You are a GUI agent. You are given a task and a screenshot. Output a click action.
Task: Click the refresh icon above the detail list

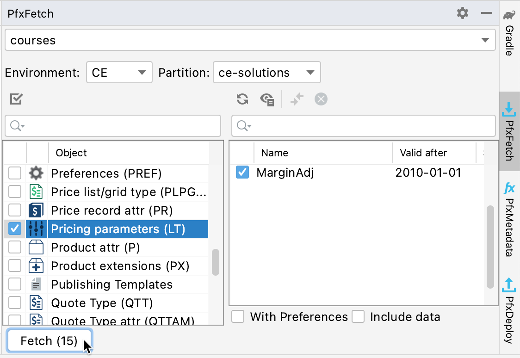(x=242, y=99)
